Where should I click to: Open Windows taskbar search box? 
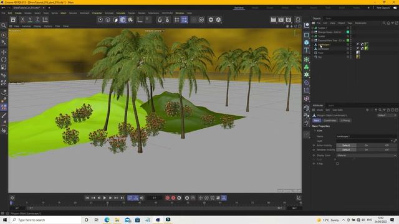click(46, 220)
